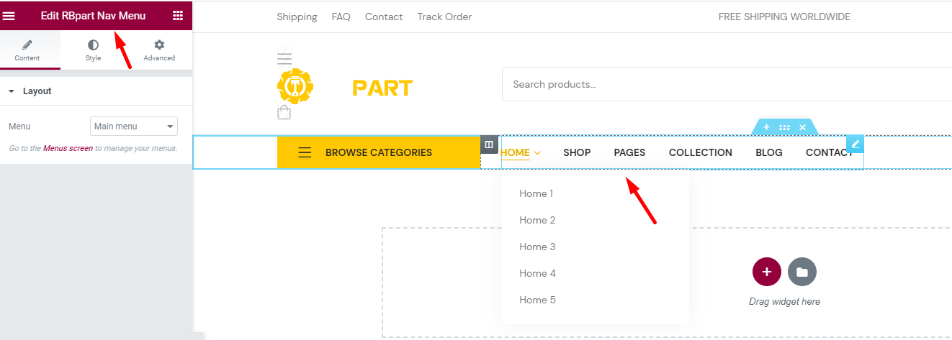The height and width of the screenshot is (340, 952).
Task: Click the maroon add new section button
Action: [x=767, y=272]
